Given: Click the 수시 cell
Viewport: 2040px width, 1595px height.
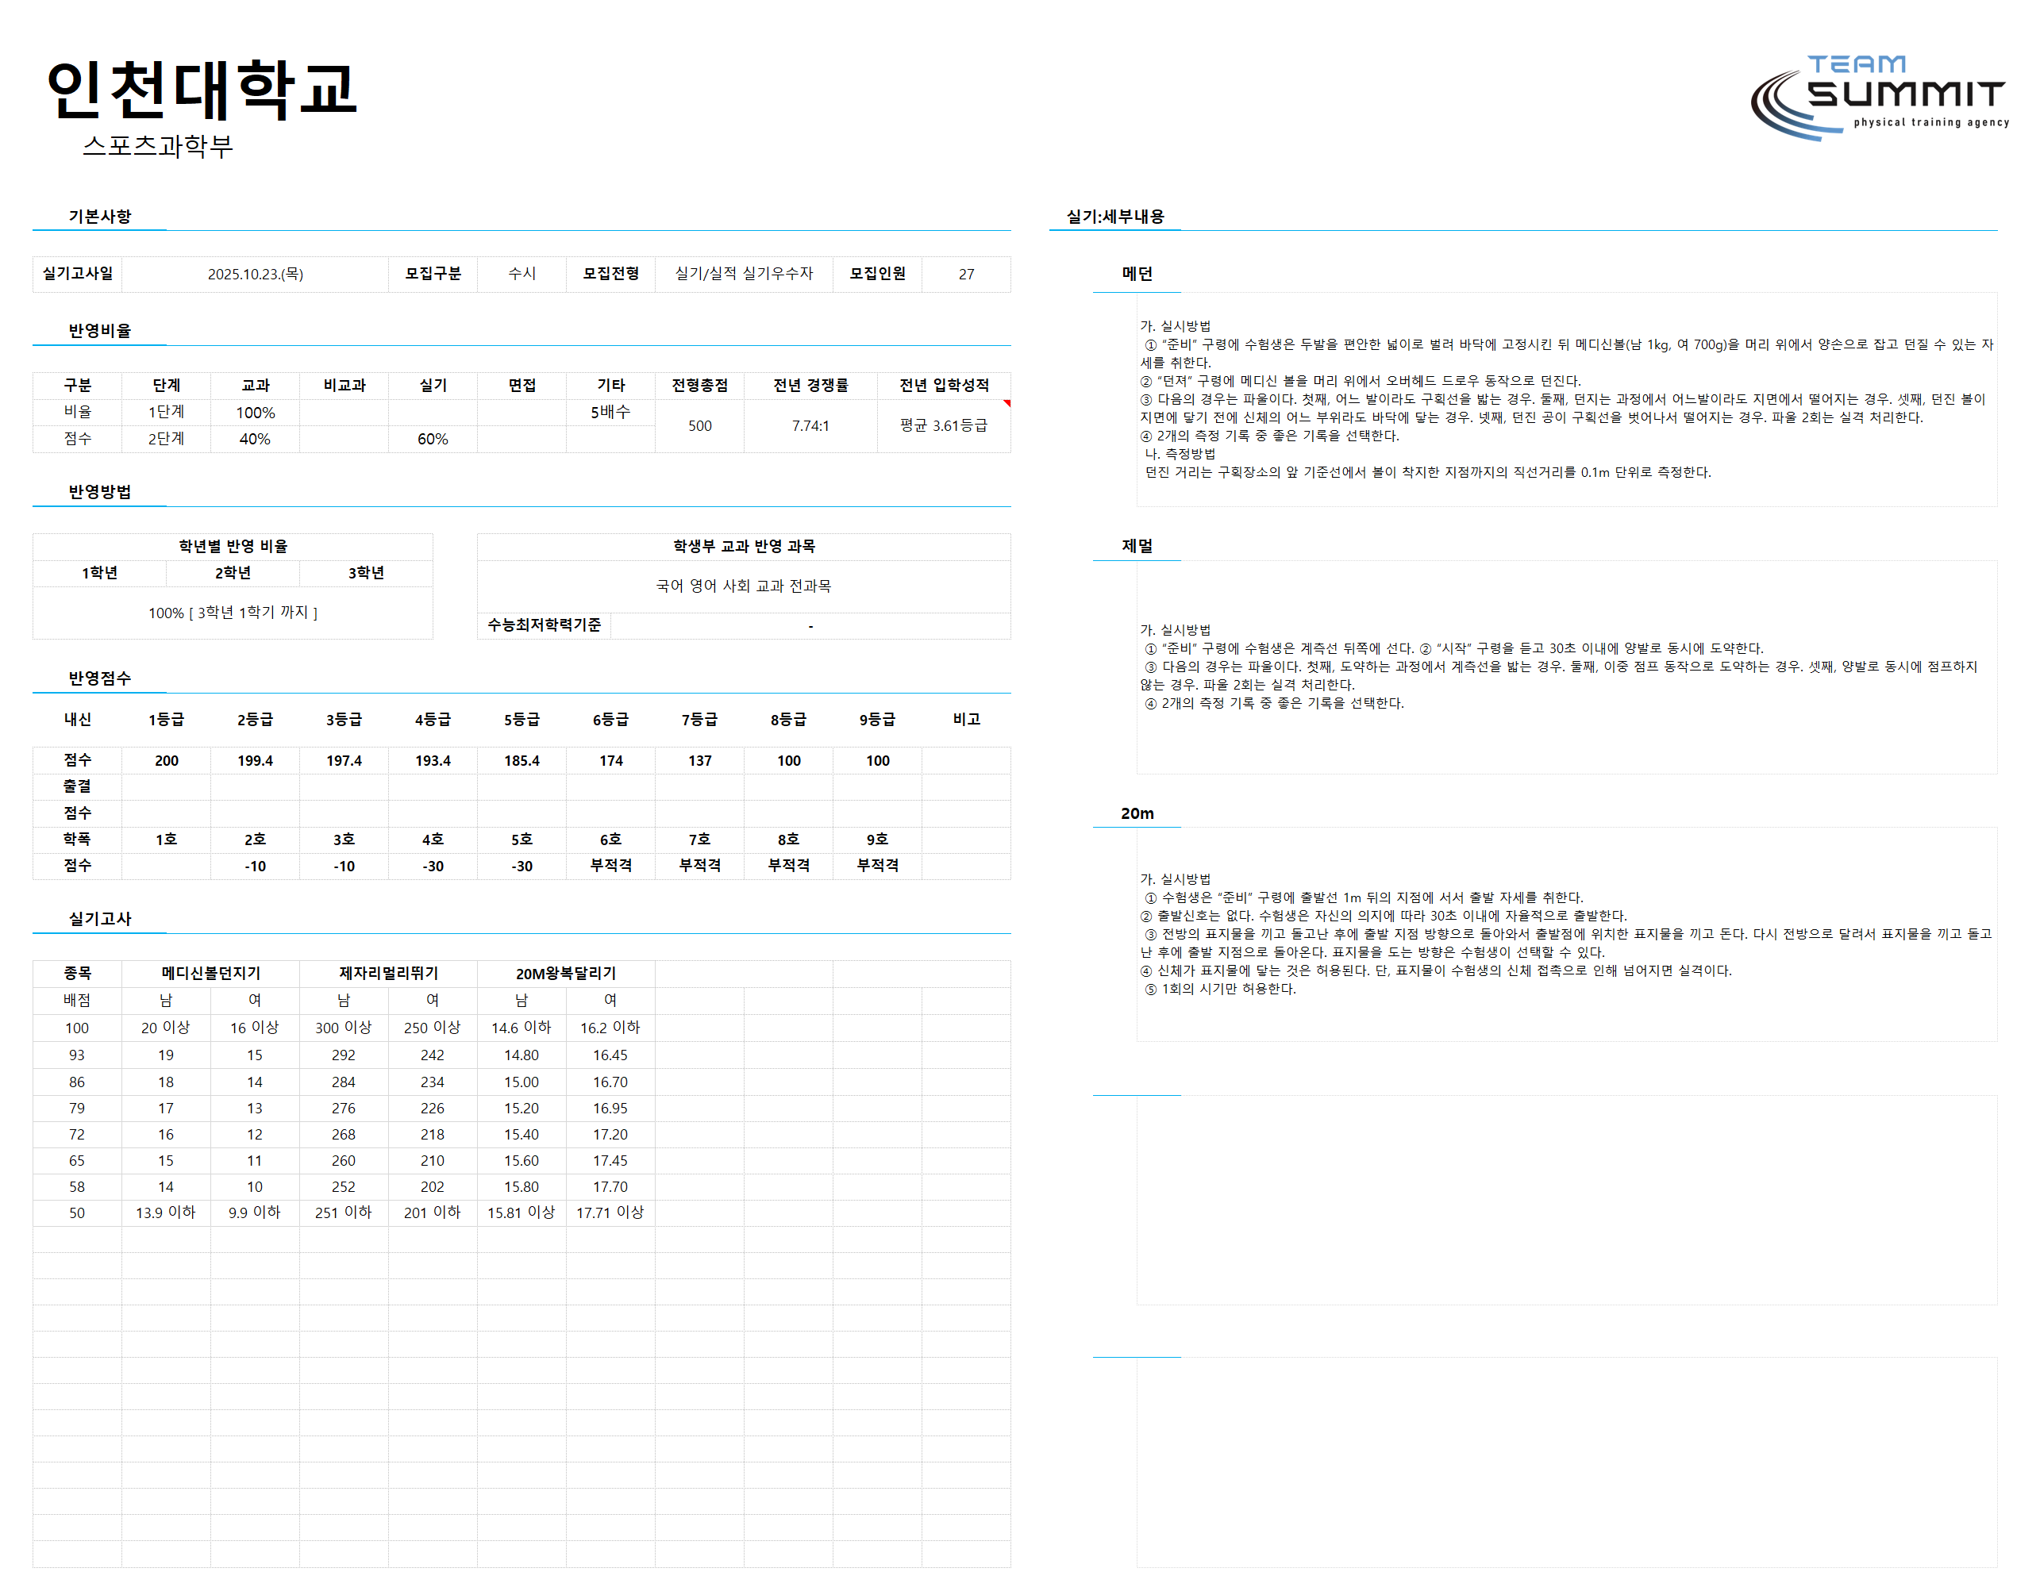Looking at the screenshot, I should click(x=522, y=274).
